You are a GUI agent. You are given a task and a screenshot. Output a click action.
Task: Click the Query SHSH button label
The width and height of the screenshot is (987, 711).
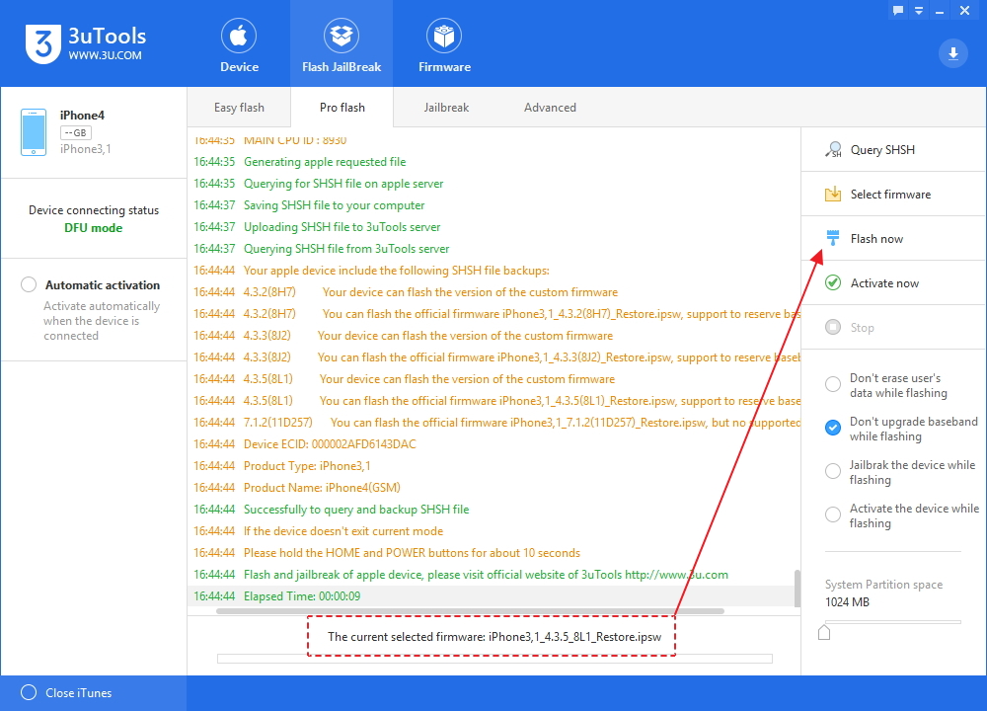click(882, 150)
